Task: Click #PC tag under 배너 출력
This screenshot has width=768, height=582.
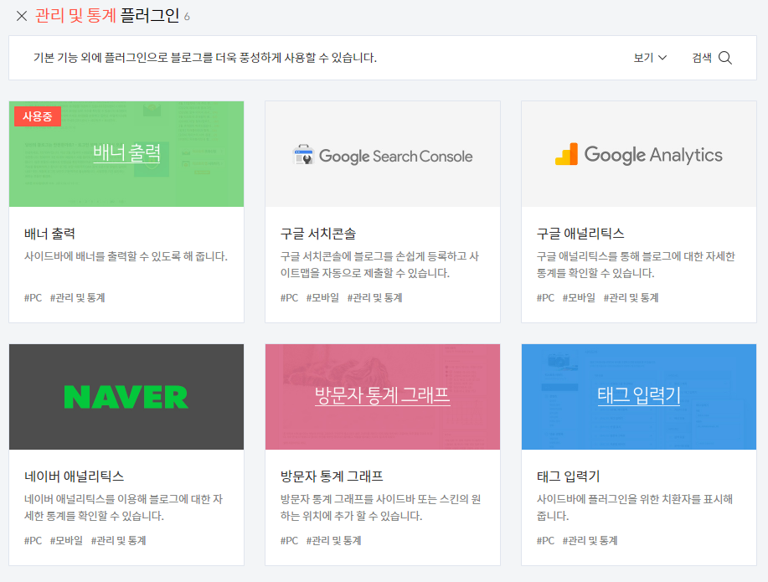Action: click(34, 297)
